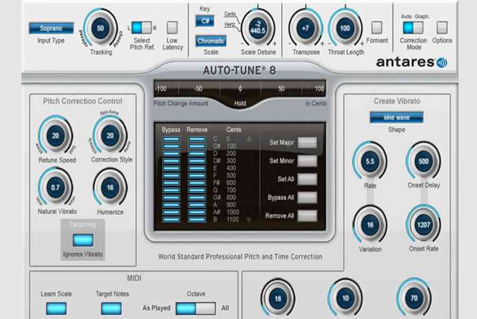Click the Hold label under the meter
477x319 pixels.
click(240, 104)
